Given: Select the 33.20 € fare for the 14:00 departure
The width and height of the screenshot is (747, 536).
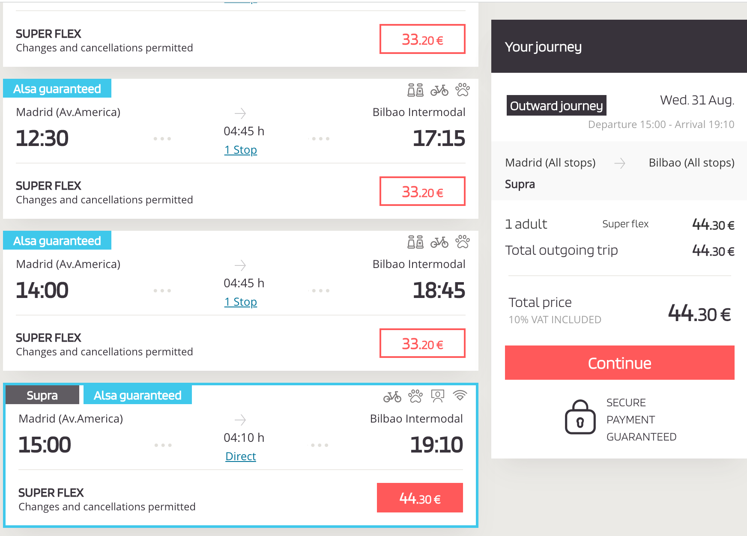Looking at the screenshot, I should (422, 343).
